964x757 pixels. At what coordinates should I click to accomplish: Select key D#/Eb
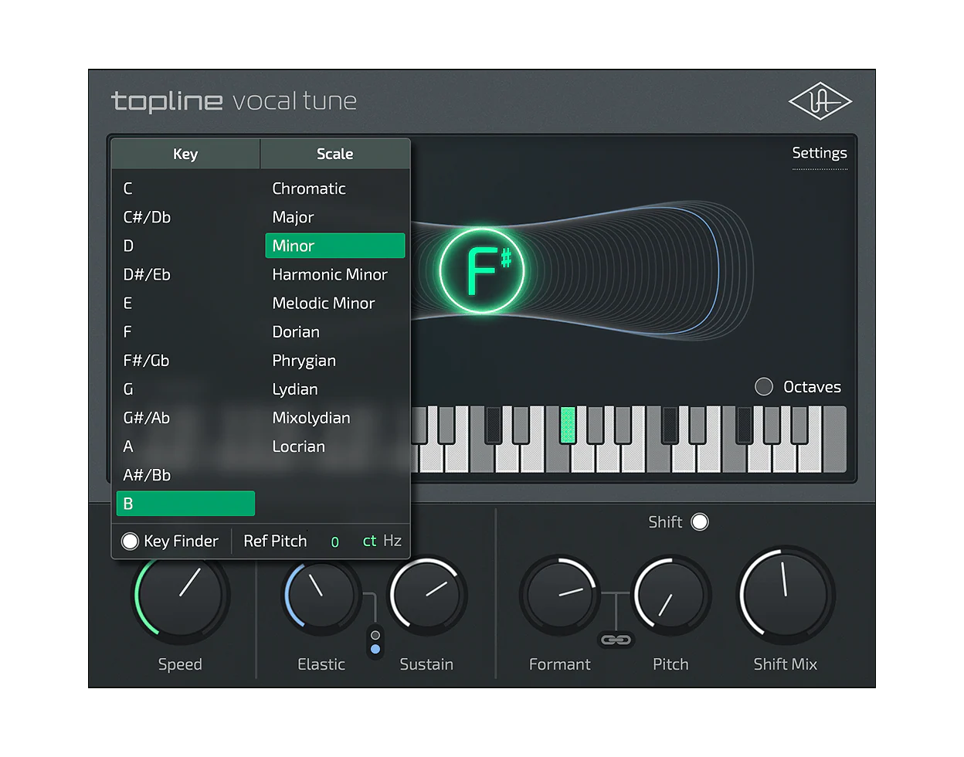click(x=185, y=274)
